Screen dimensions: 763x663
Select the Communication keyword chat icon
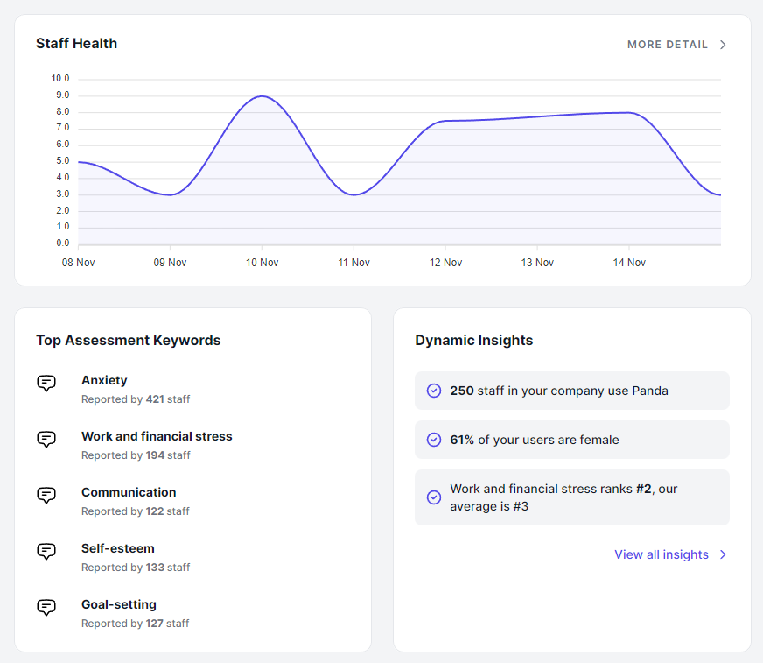coord(46,496)
